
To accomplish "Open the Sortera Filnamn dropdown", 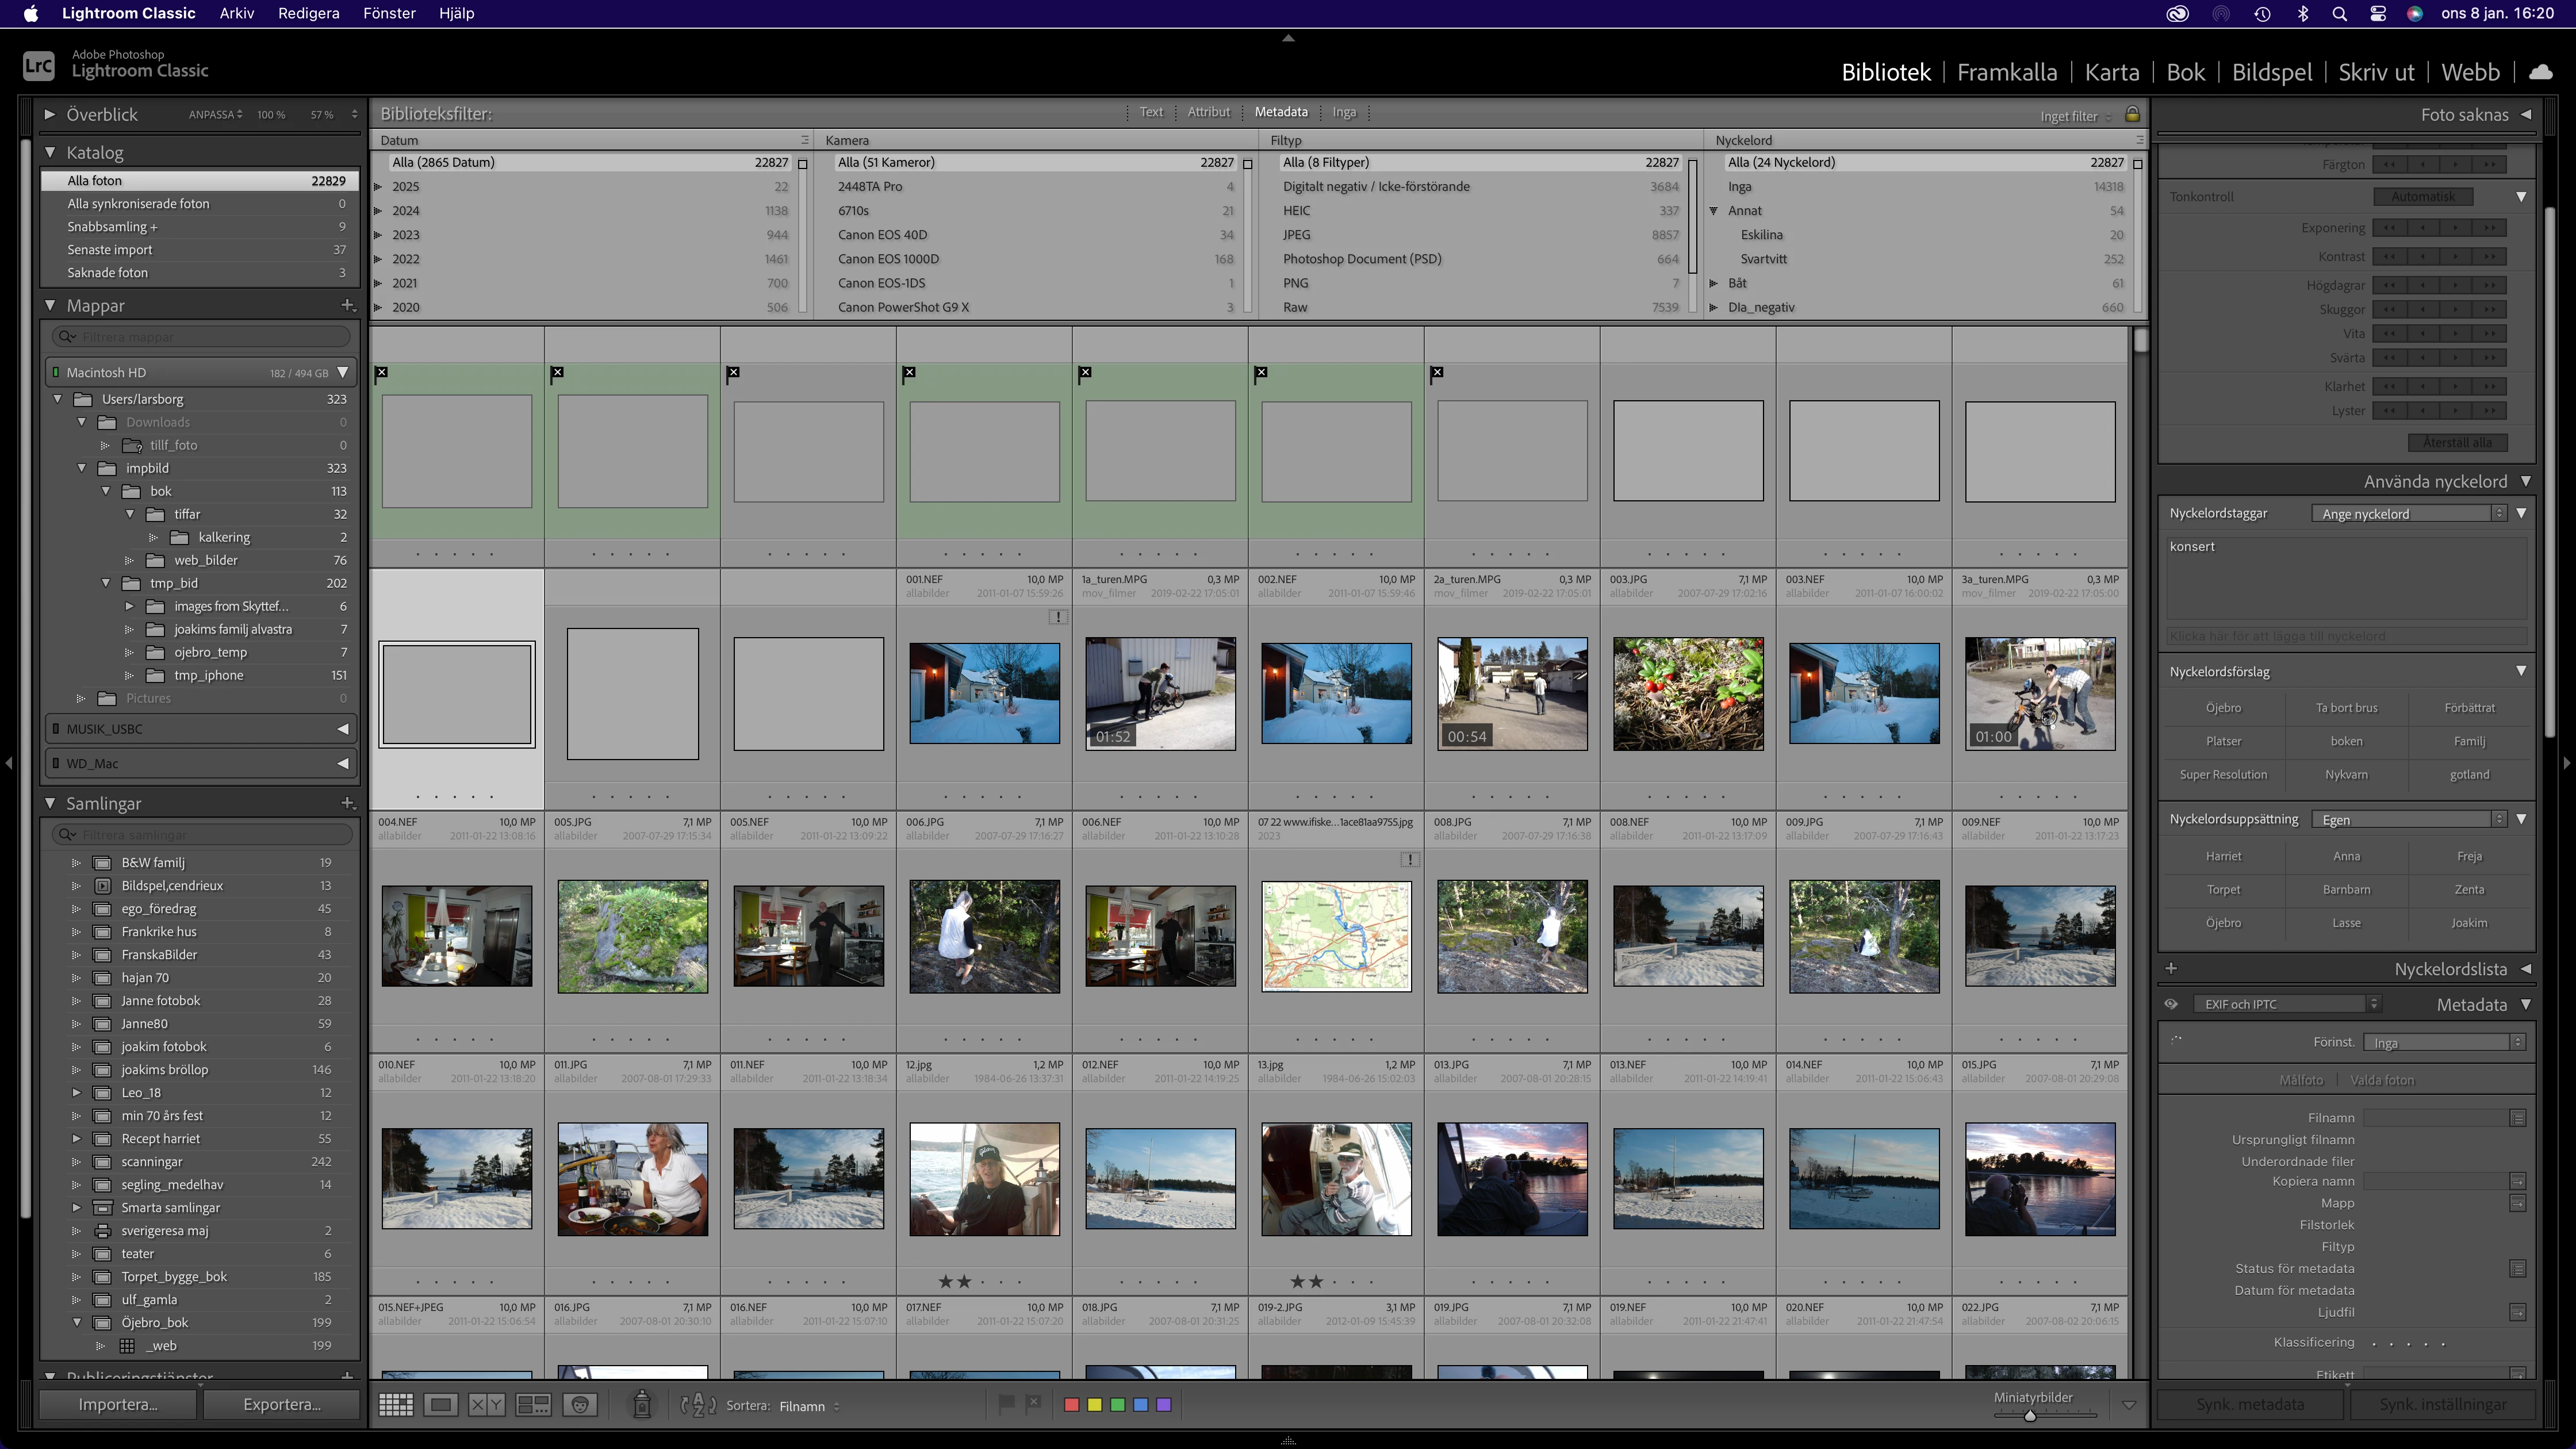I will click(x=808, y=1406).
